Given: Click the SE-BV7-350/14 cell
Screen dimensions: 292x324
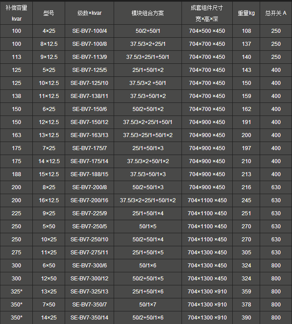Looking at the screenshot, I should point(89,317).
